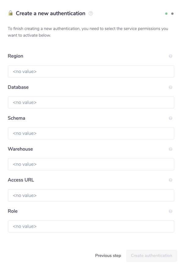
Task: Click the help icon for Region
Action: pyautogui.click(x=171, y=56)
